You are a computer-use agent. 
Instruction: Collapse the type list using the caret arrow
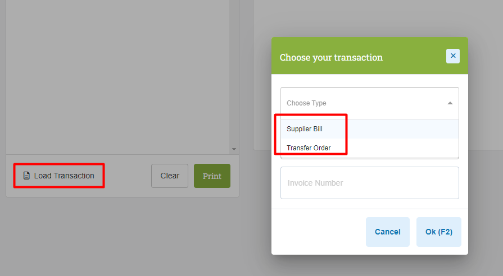[450, 103]
